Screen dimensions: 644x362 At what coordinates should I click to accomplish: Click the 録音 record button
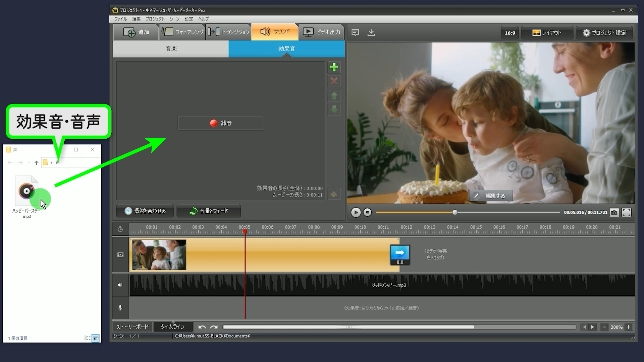(220, 123)
